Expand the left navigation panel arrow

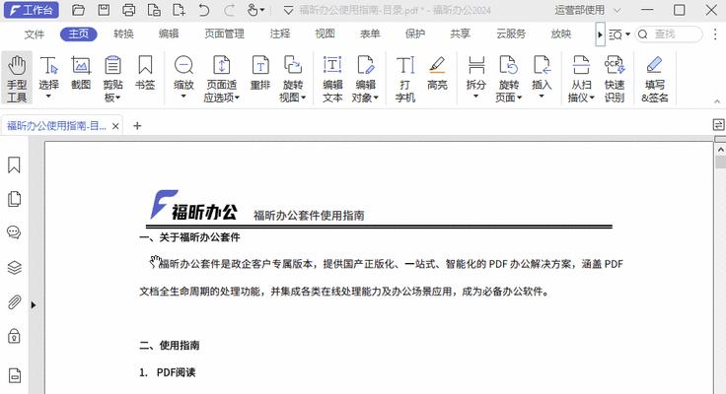click(x=33, y=304)
